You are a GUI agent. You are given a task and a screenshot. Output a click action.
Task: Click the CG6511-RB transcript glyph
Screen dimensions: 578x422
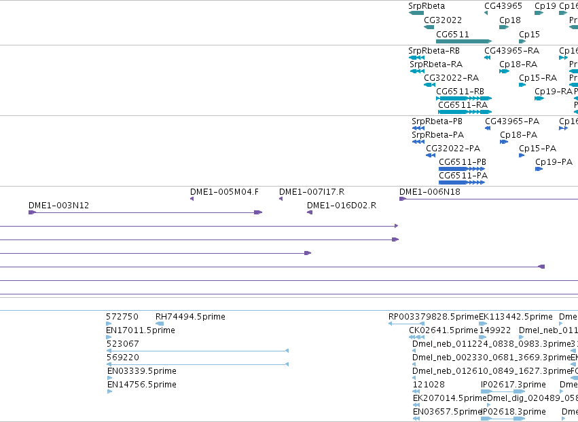pyautogui.click(x=464, y=98)
